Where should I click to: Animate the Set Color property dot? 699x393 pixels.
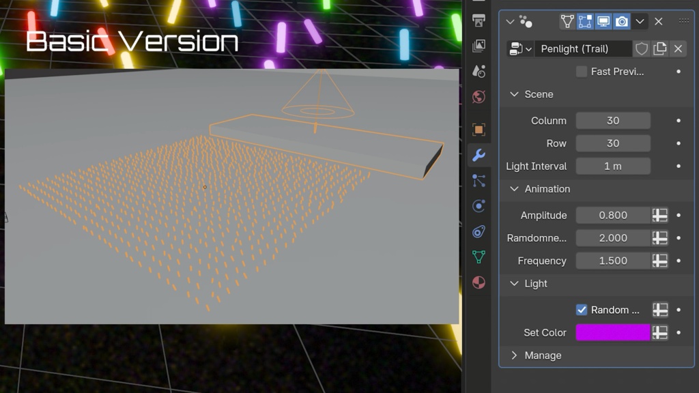(679, 332)
